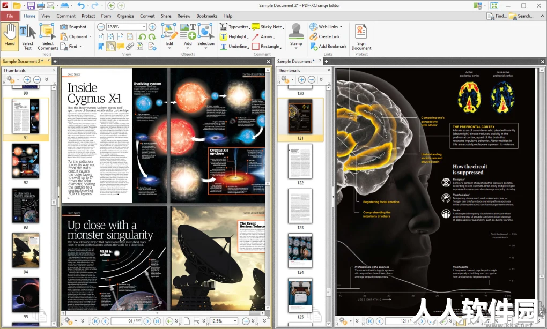Activate the Select Comments tool

(48, 38)
